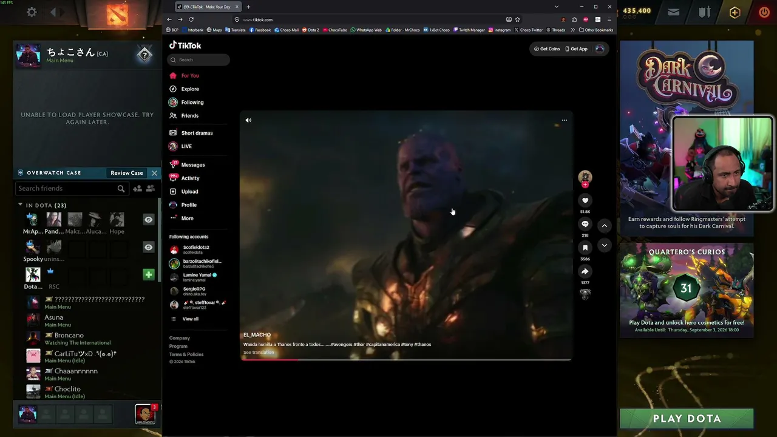
Task: Click the Get Coins button
Action: pos(547,49)
